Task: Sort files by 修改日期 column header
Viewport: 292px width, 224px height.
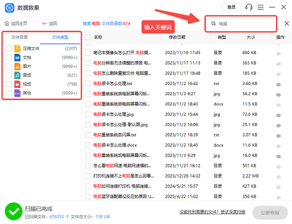Action: [x=177, y=37]
